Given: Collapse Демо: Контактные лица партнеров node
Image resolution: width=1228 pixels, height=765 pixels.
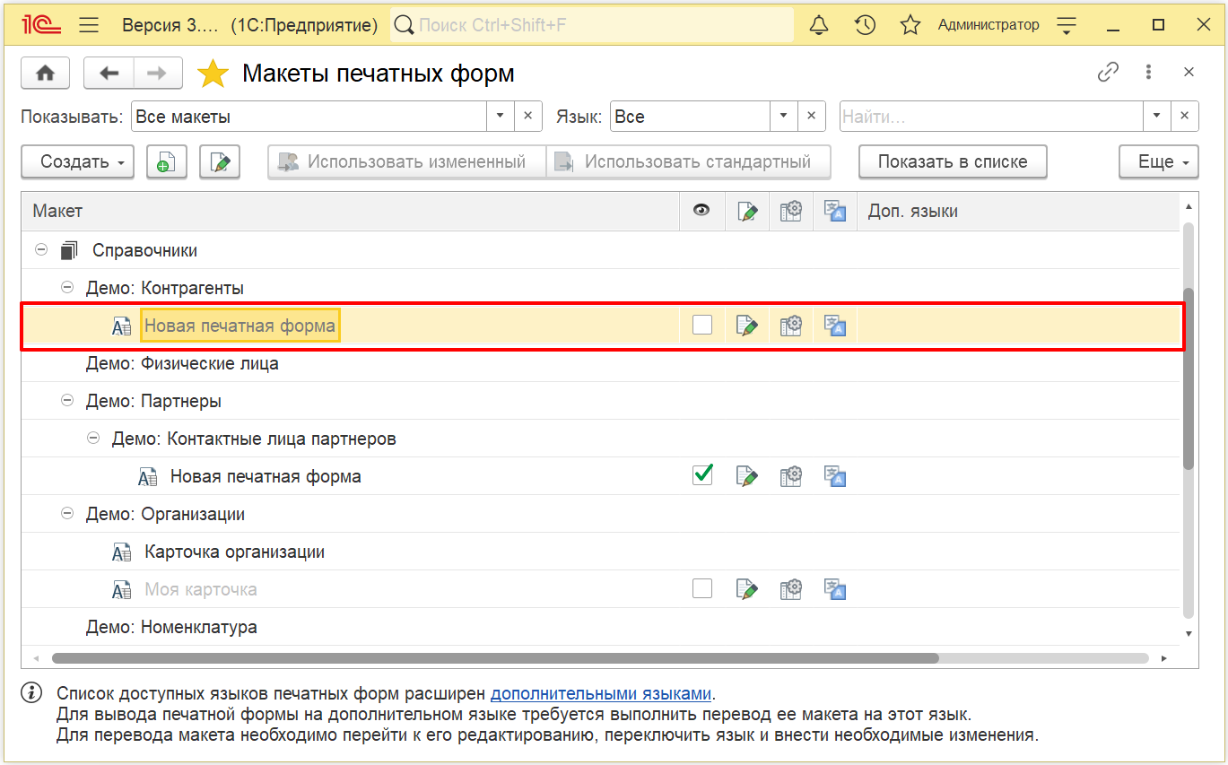Looking at the screenshot, I should [x=92, y=439].
